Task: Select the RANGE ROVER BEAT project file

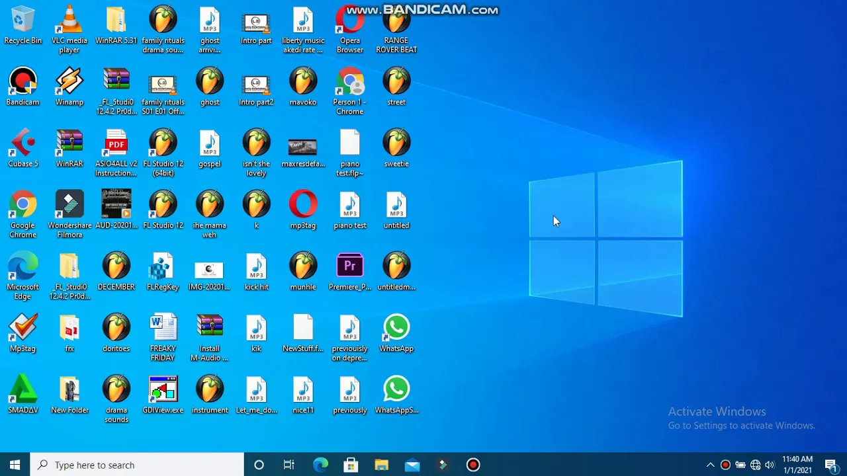Action: pos(396,30)
